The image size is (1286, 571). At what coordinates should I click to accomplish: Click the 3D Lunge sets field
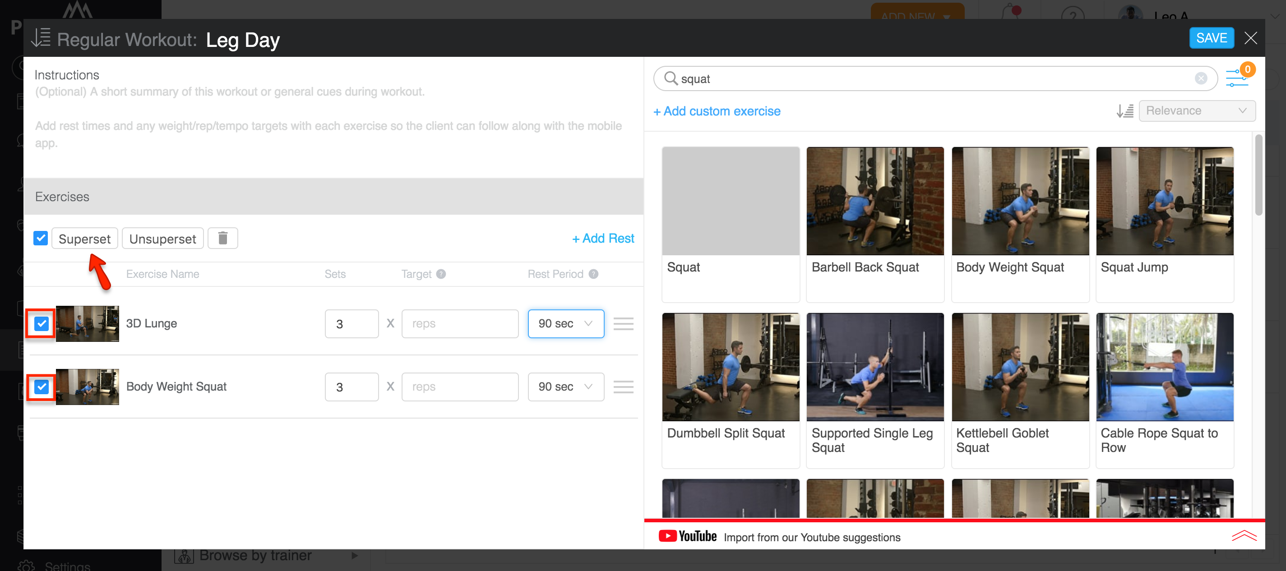[352, 324]
